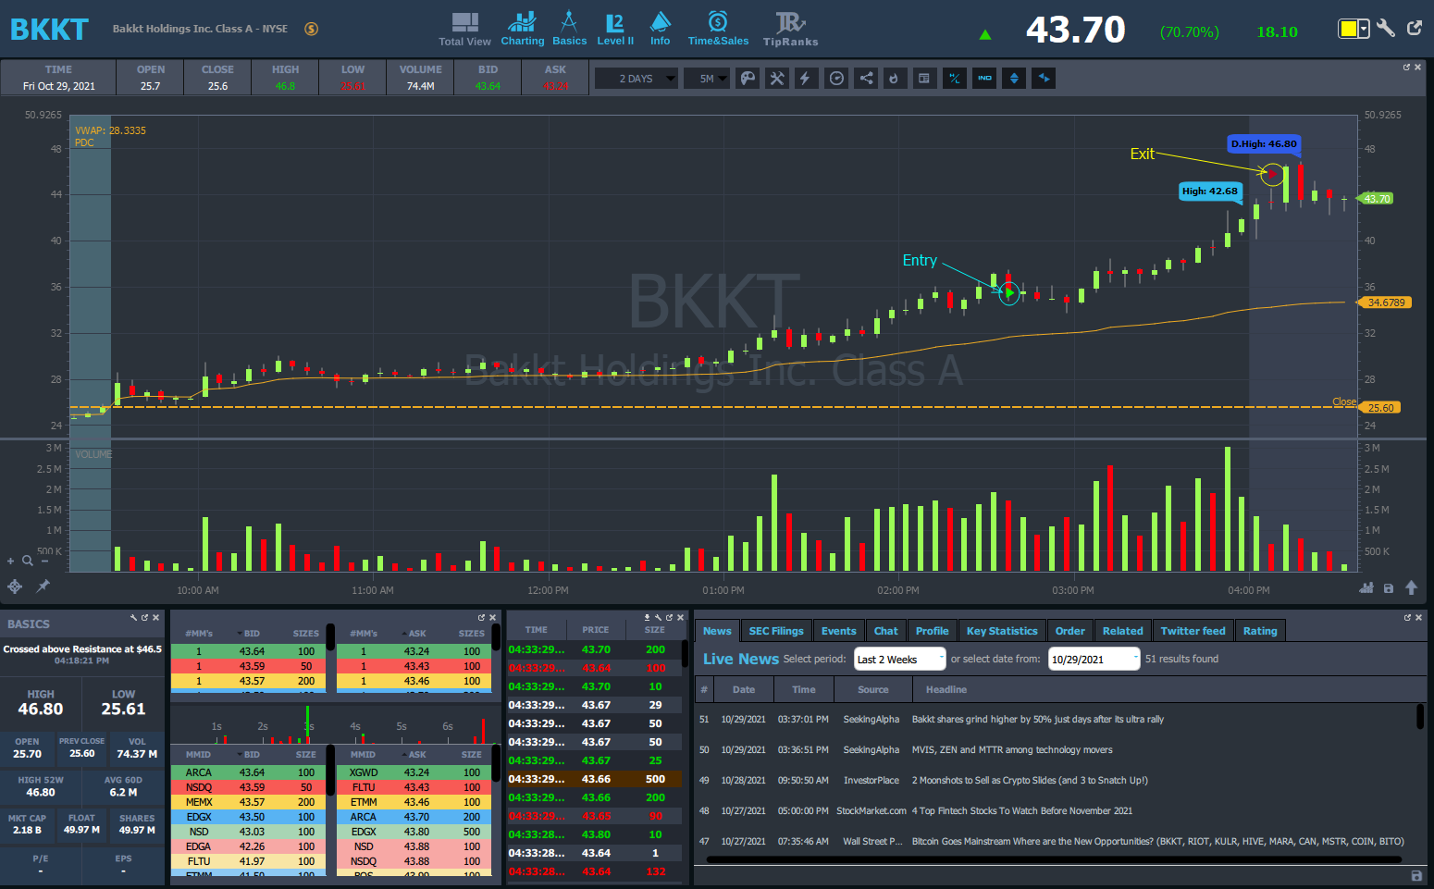Switch to the Chat tab
This screenshot has width=1434, height=889.
886,631
